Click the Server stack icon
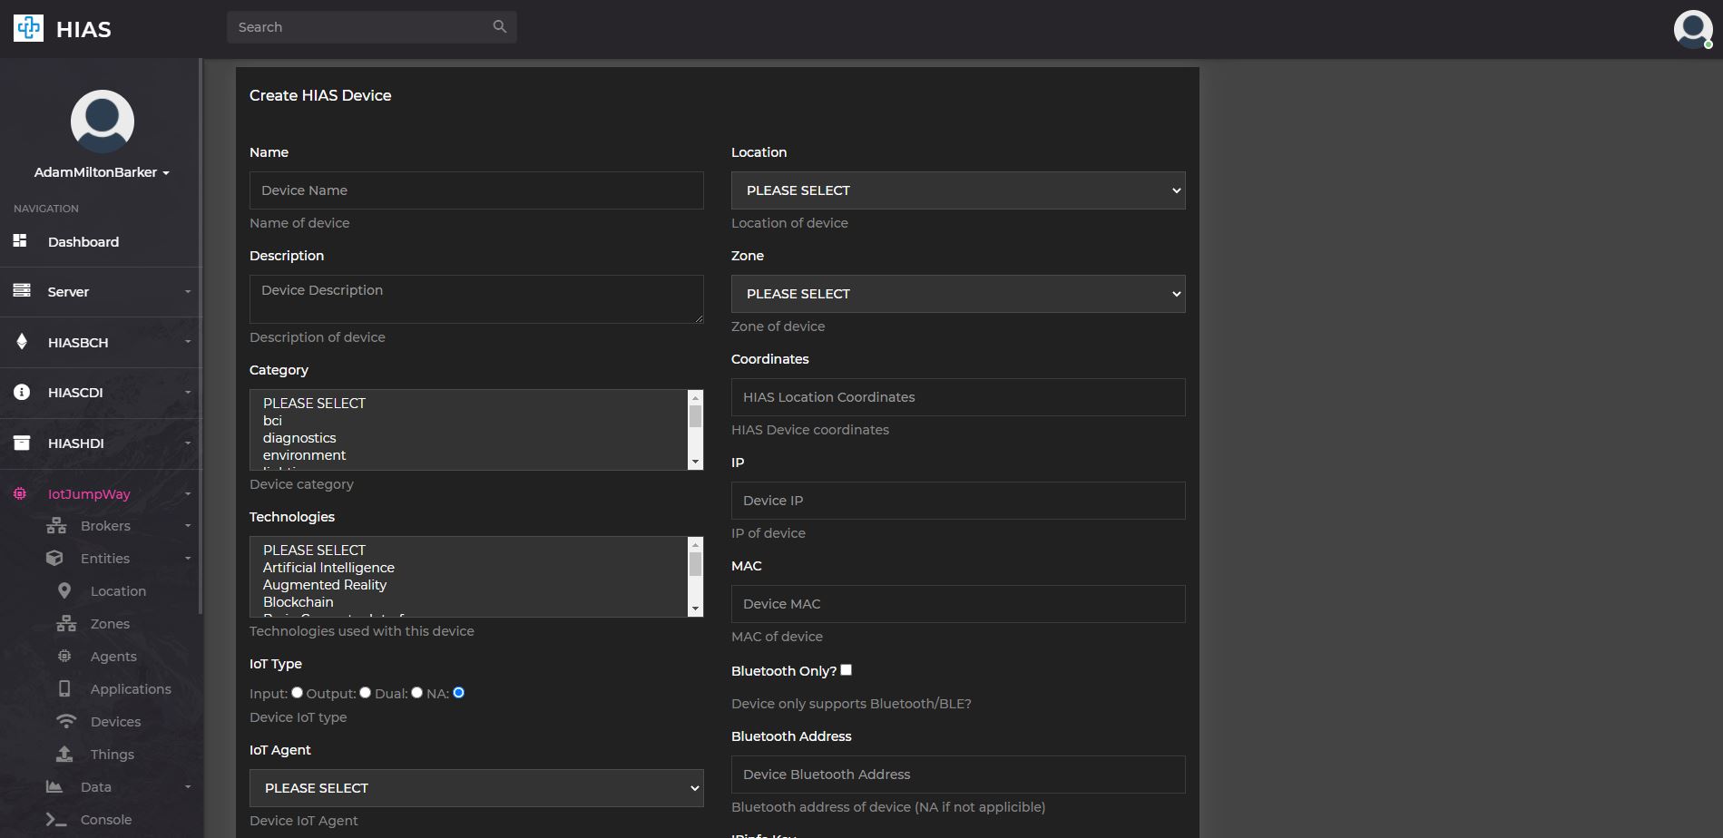1723x838 pixels. pos(22,291)
